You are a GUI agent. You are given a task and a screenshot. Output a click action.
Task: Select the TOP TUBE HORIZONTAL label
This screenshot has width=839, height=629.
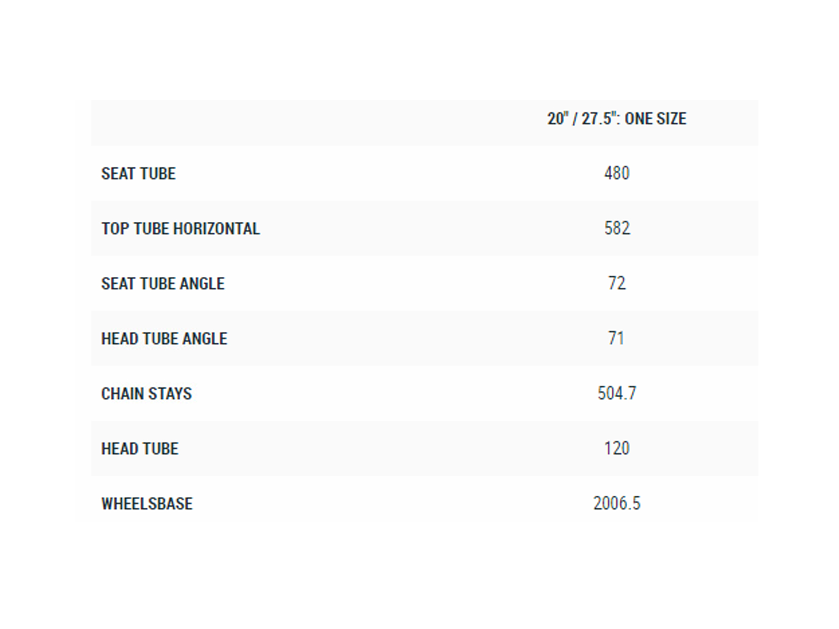pyautogui.click(x=180, y=229)
